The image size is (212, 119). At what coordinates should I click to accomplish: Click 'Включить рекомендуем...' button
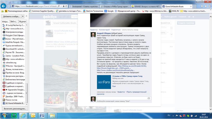pos(15,109)
